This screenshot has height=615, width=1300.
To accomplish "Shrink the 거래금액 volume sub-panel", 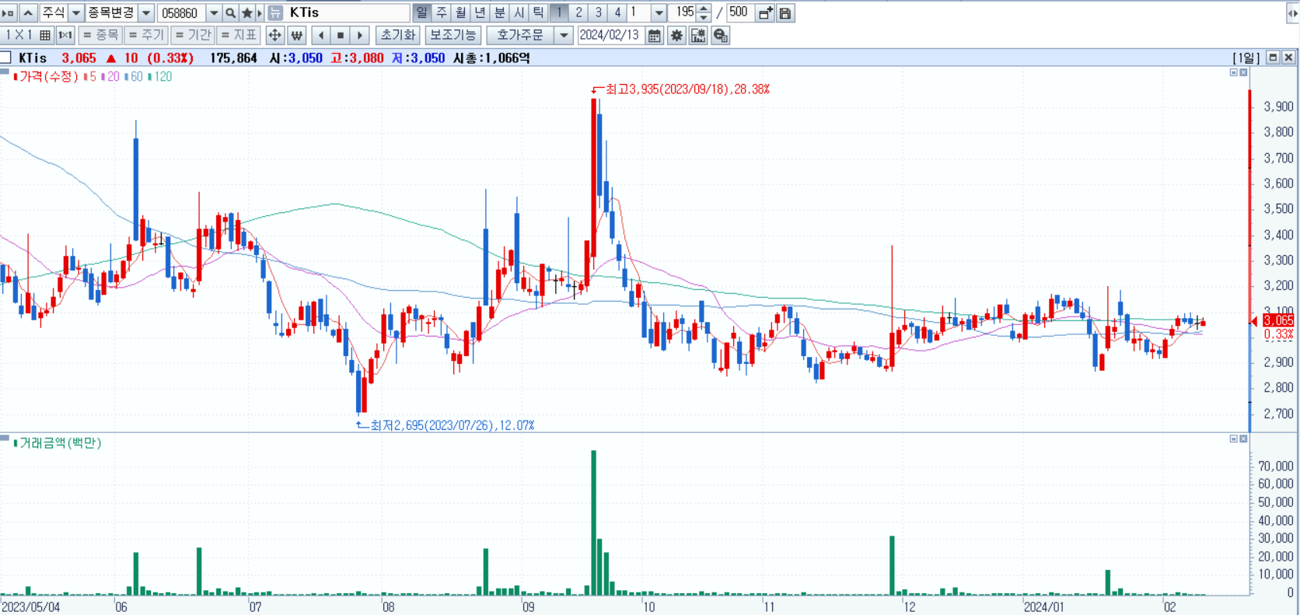I will pyautogui.click(x=1233, y=439).
